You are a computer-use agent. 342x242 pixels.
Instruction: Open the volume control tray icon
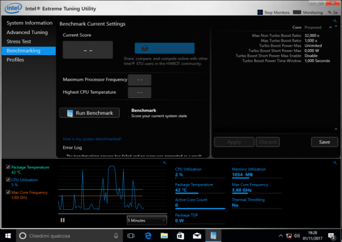tap(297, 236)
